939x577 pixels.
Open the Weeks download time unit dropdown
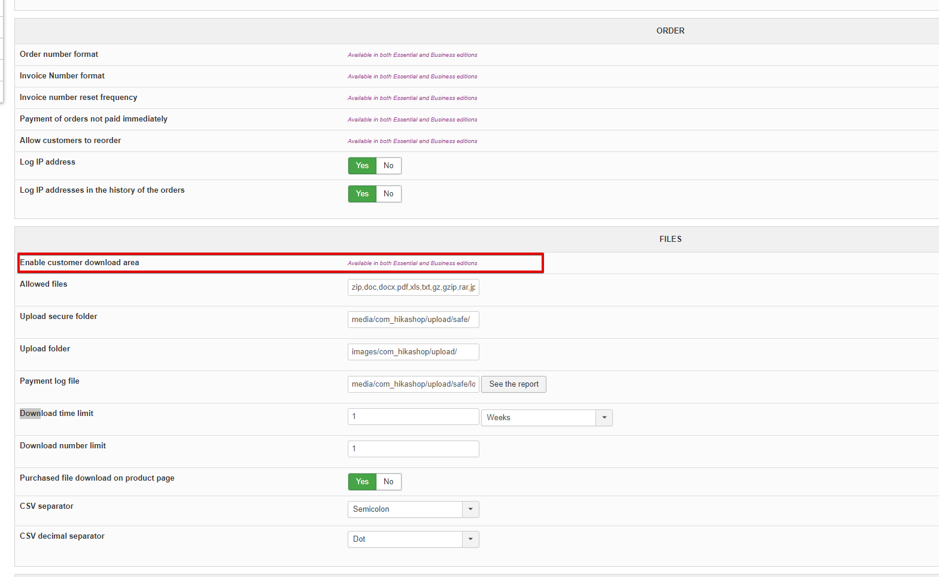(x=546, y=418)
